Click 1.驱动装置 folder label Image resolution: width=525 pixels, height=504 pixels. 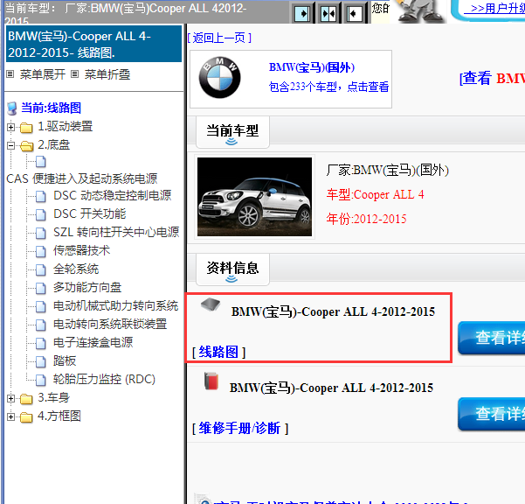(65, 127)
